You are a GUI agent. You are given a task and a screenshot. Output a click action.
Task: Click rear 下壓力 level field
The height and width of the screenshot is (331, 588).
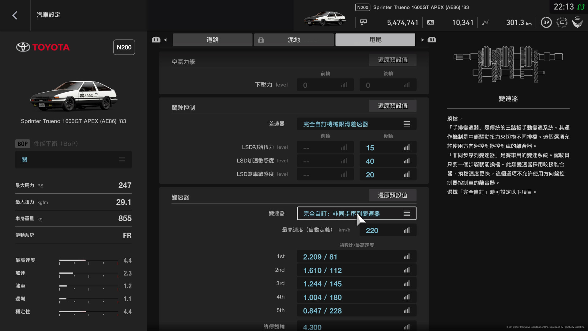pyautogui.click(x=388, y=85)
